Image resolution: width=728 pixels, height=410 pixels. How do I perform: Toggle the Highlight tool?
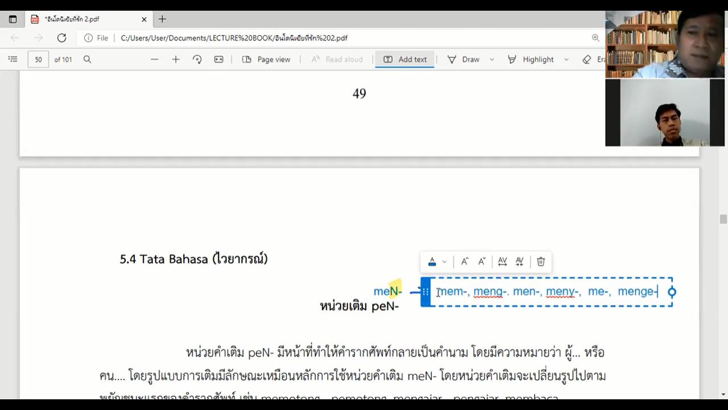[531, 59]
